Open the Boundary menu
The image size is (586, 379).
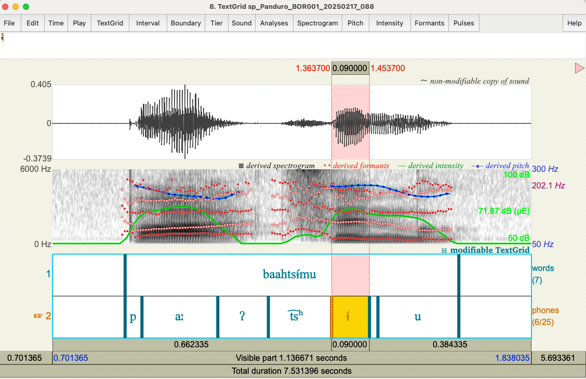tap(185, 23)
